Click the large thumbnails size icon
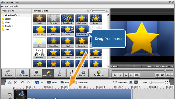 coord(107,11)
